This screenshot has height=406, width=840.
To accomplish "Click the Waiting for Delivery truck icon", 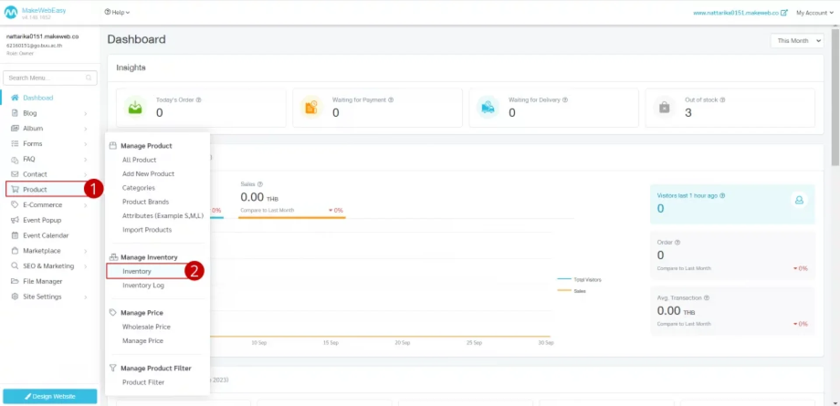I will pyautogui.click(x=487, y=107).
